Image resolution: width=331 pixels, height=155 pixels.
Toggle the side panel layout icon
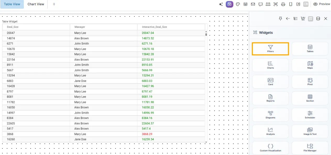(x=306, y=4)
